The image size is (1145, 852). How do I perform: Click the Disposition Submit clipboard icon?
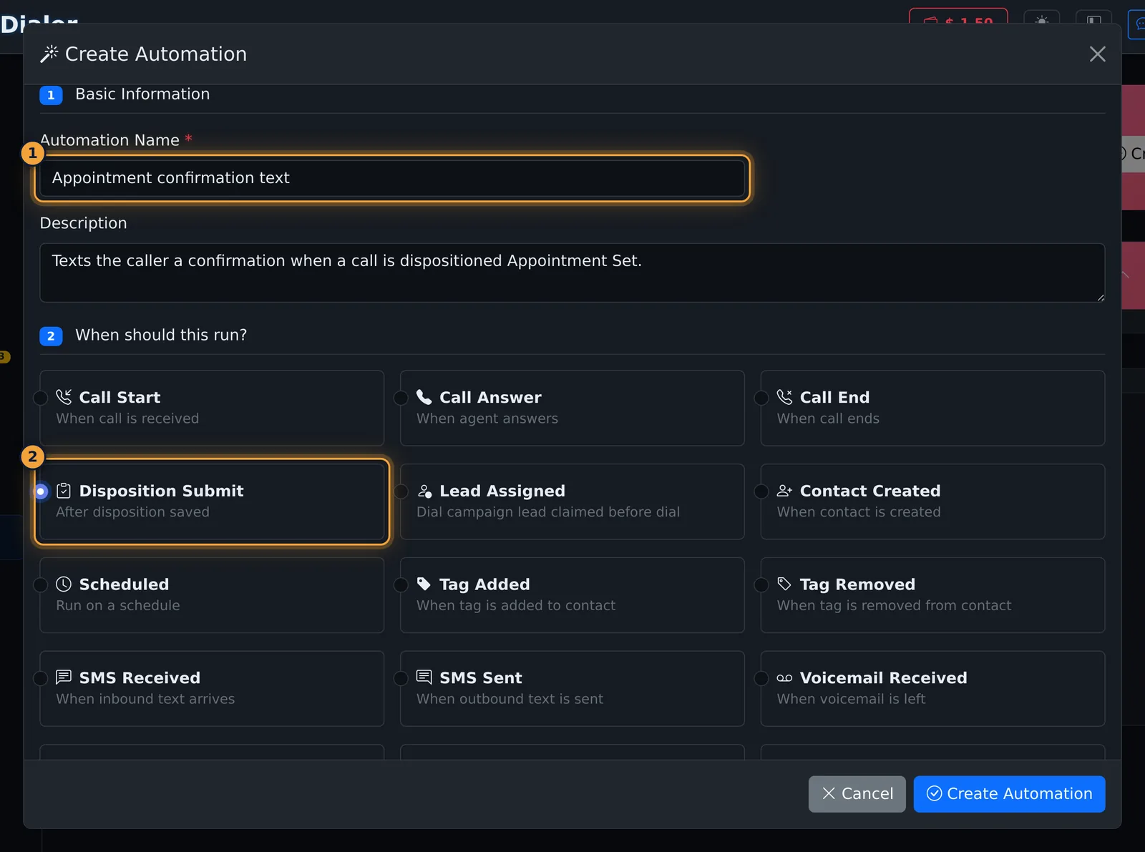(x=64, y=491)
